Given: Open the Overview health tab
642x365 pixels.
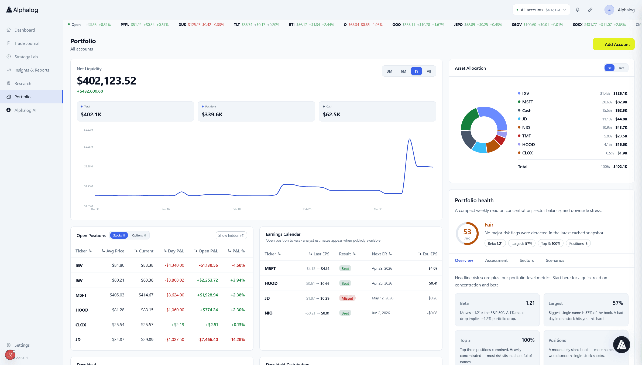Looking at the screenshot, I should tap(464, 260).
